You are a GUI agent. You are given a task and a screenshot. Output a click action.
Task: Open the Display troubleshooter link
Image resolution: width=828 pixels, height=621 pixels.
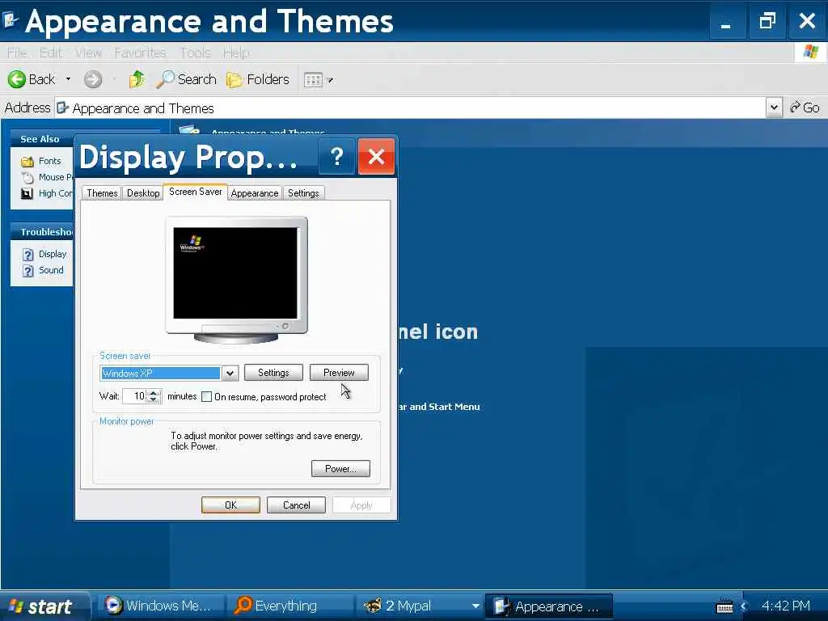click(x=53, y=254)
